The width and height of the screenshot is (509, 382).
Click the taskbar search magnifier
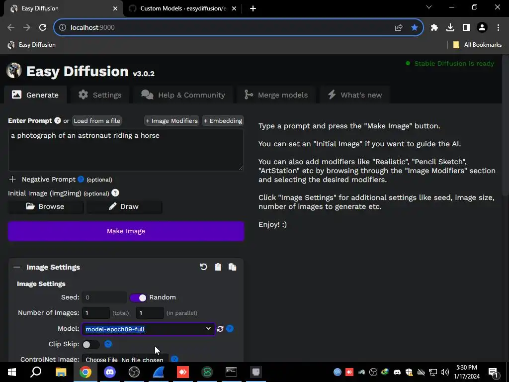tap(36, 372)
